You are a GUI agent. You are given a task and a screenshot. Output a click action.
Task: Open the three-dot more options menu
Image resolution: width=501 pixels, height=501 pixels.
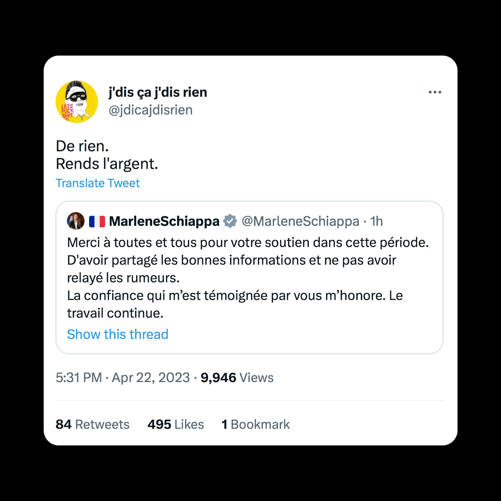[435, 92]
